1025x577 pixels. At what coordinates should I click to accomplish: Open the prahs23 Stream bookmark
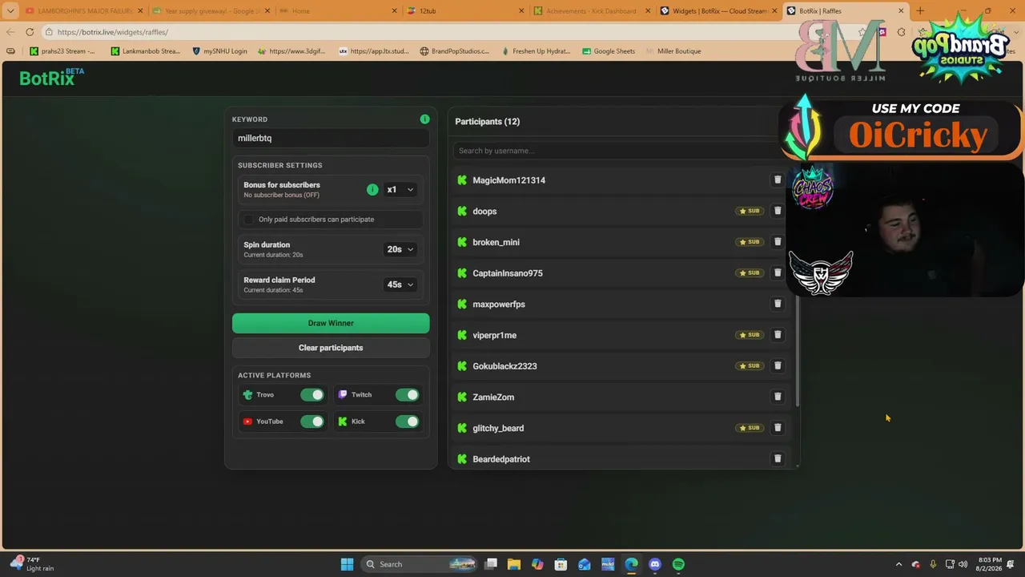click(62, 51)
